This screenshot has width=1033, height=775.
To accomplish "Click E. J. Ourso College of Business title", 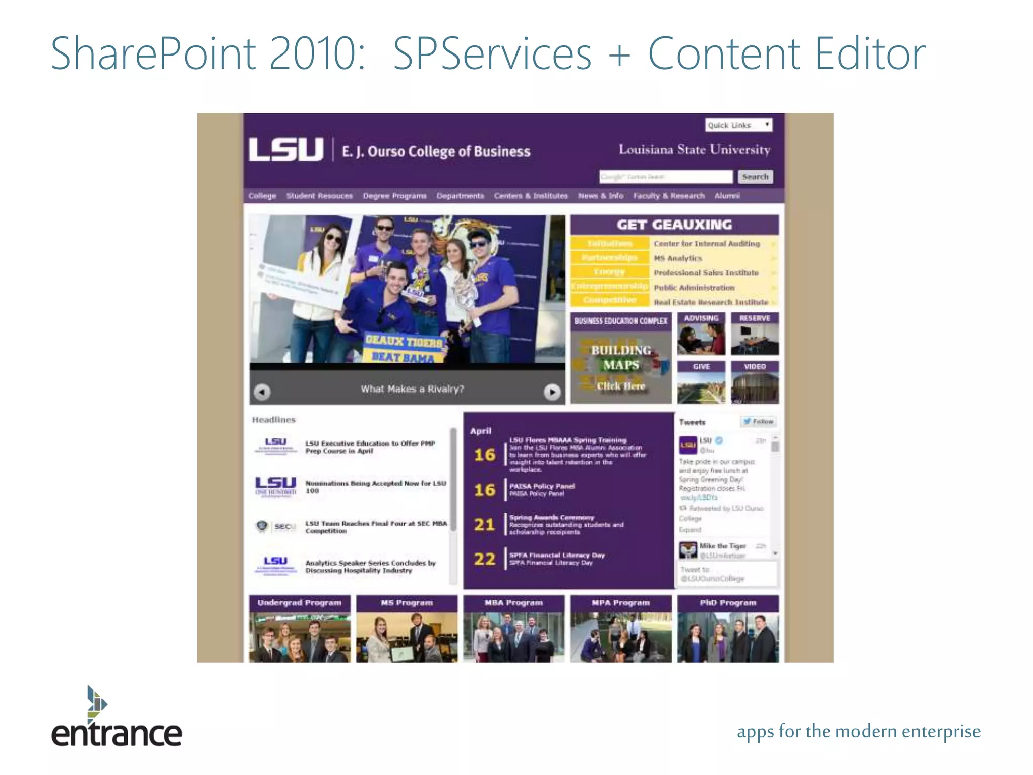I will (x=436, y=151).
